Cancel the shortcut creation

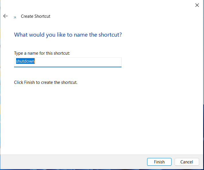point(186,162)
